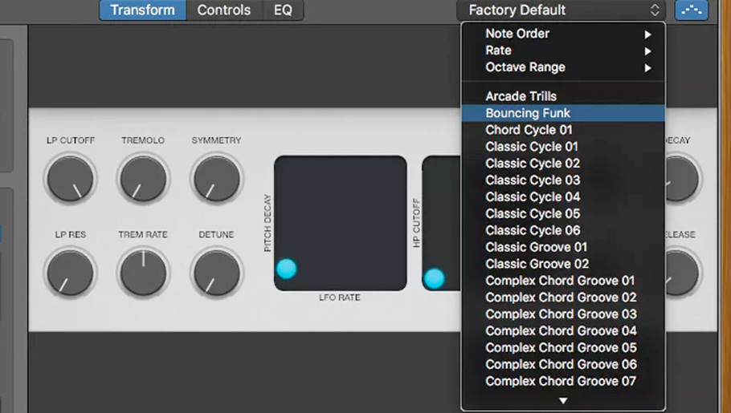Switch to the Controls tab
The height and width of the screenshot is (413, 731).
[224, 10]
